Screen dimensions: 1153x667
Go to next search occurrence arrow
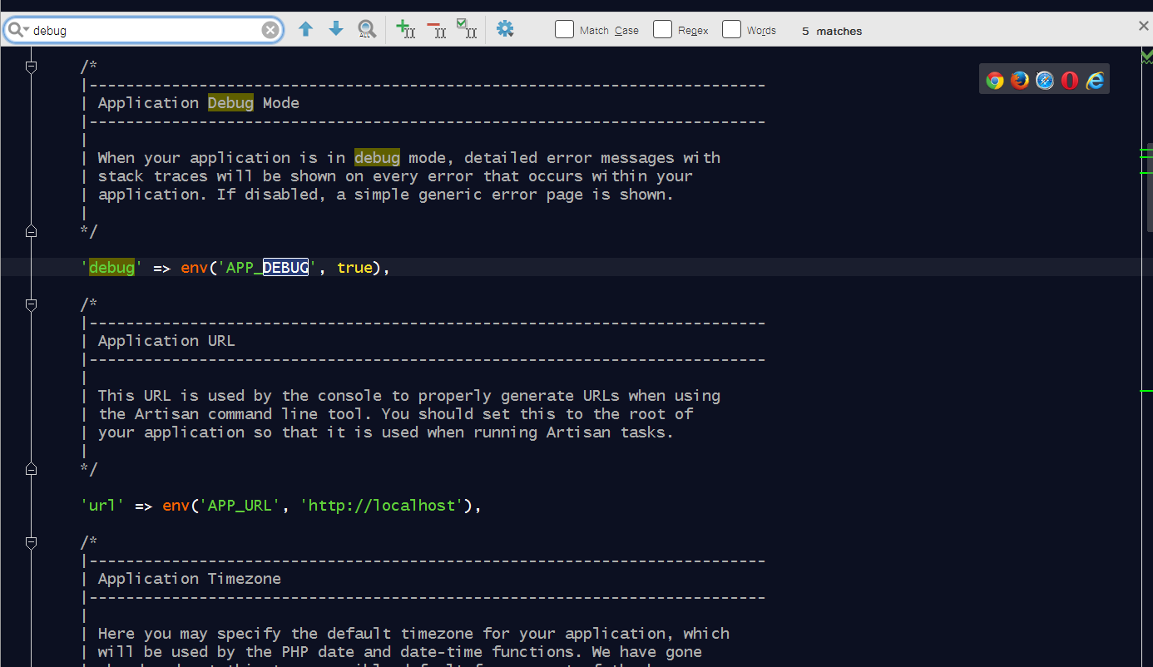click(x=336, y=29)
